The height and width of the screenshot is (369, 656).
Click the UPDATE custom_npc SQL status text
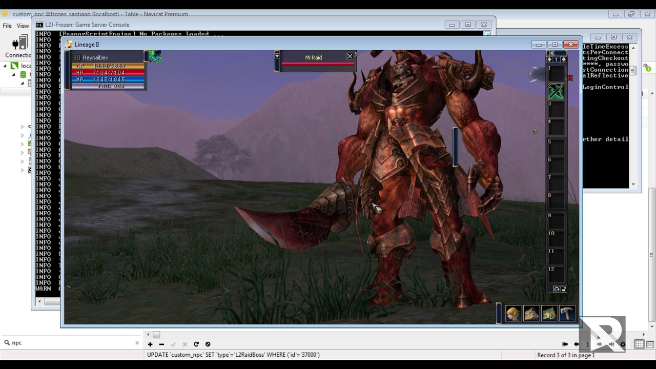[233, 355]
